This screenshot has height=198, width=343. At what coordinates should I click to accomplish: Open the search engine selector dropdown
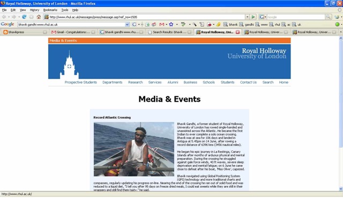coord(263,17)
